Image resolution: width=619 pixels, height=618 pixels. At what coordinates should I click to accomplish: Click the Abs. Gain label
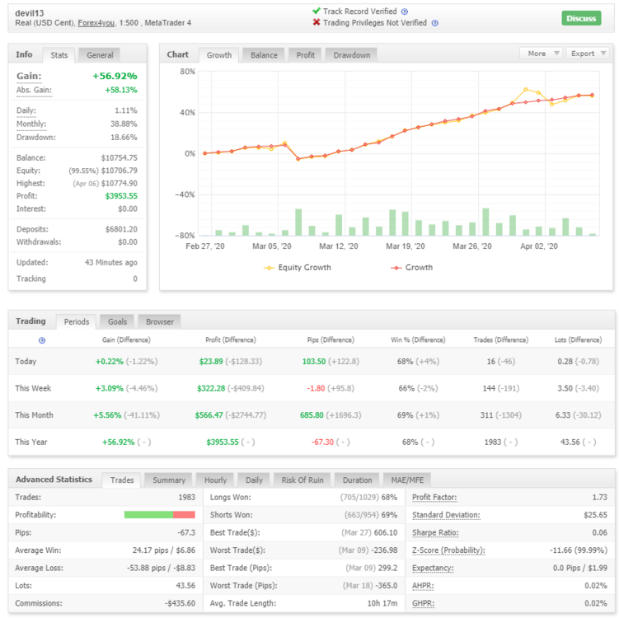(34, 91)
